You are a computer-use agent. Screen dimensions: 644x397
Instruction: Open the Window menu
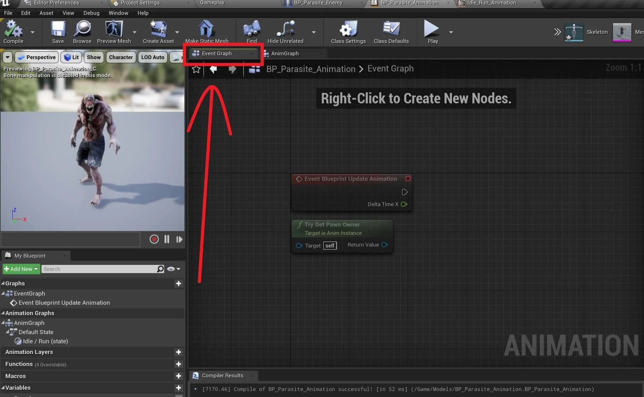(118, 13)
